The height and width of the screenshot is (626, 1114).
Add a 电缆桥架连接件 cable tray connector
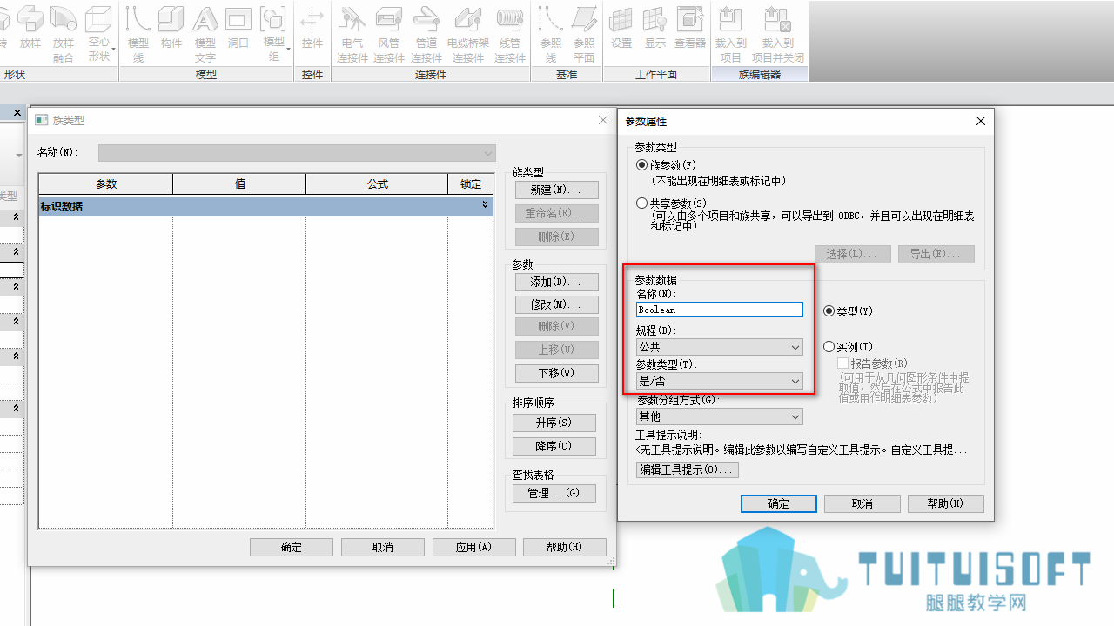[x=468, y=33]
